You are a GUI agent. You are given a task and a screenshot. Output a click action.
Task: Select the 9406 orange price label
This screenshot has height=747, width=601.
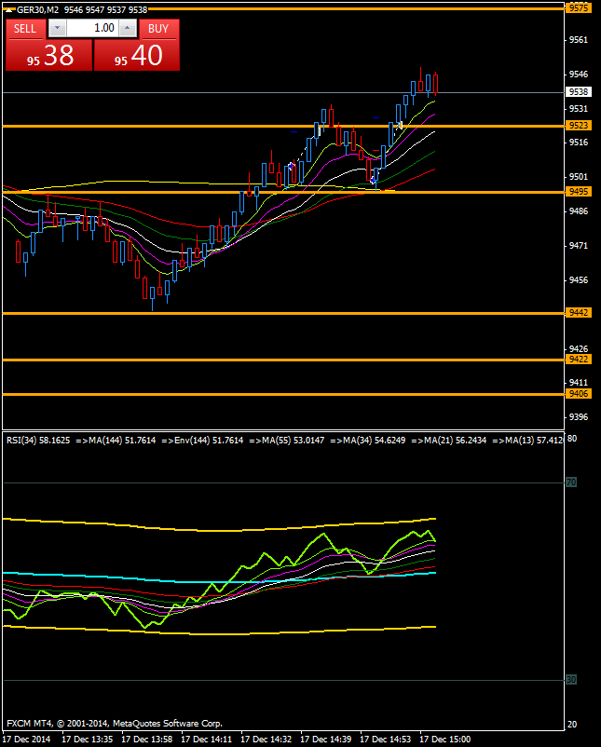pyautogui.click(x=578, y=394)
